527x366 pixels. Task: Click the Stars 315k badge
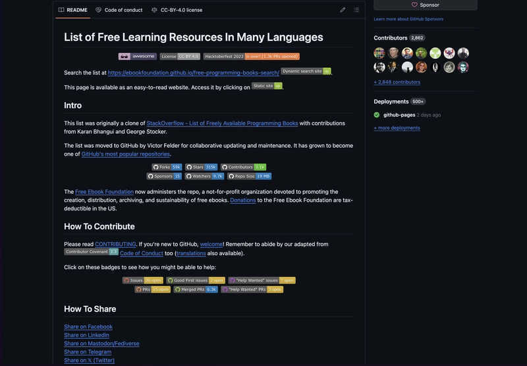202,167
